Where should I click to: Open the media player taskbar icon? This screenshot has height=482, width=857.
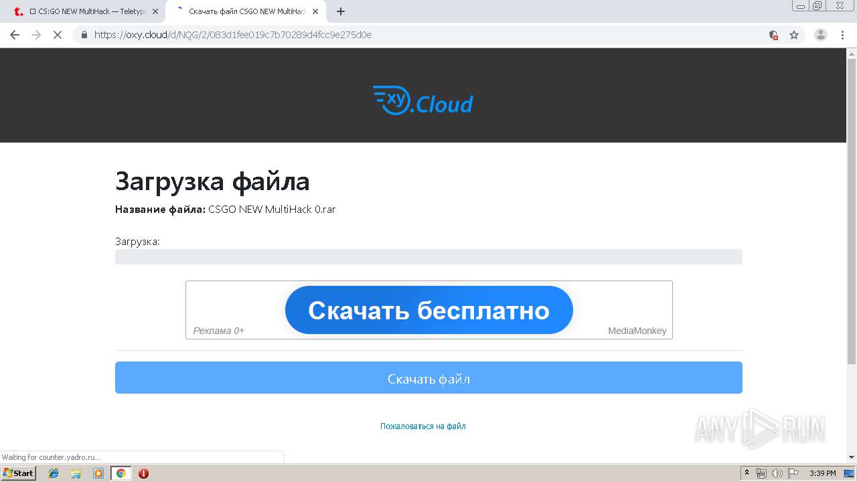[x=98, y=473]
